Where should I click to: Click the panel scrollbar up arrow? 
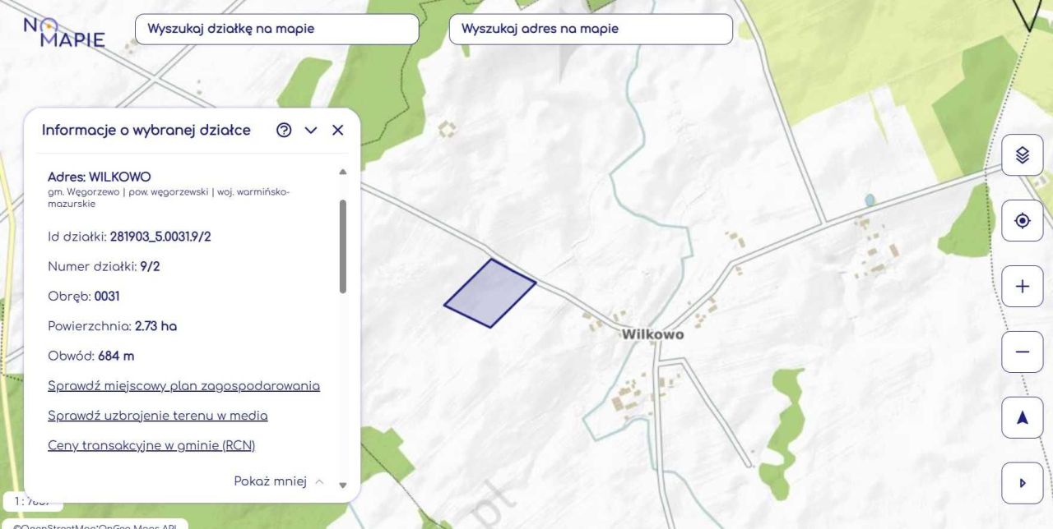[343, 172]
